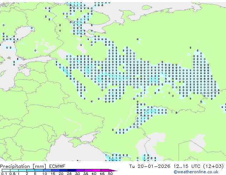
Task: Open the weatheronline.co.uk copyright link
Action: (x=196, y=172)
